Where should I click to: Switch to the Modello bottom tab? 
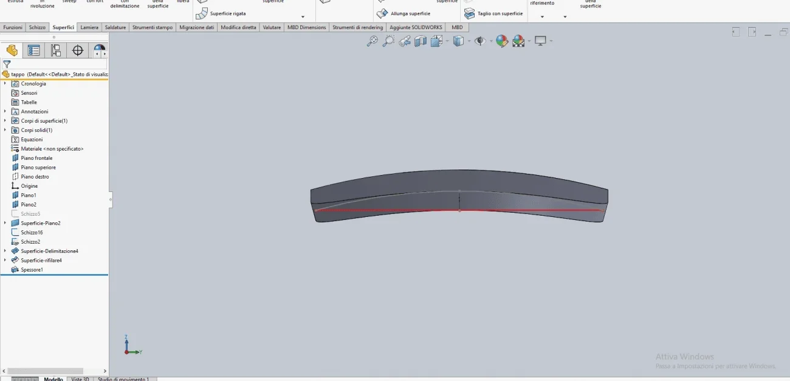53,379
